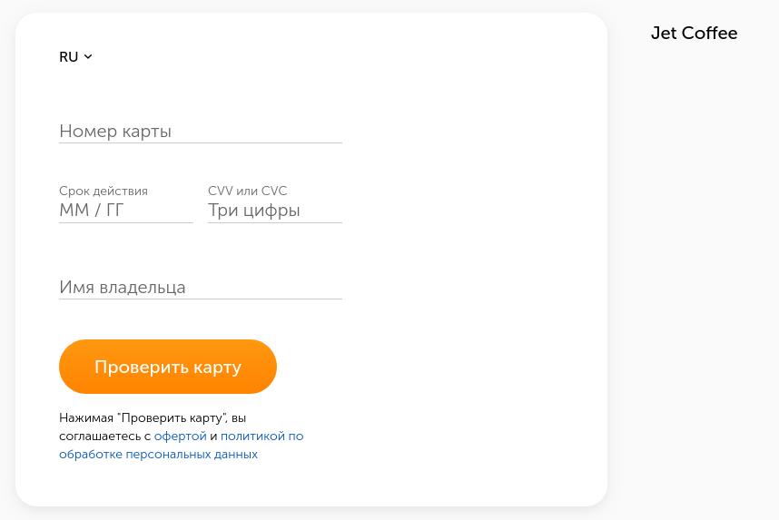Viewport: 779px width, 520px height.
Task: Click the соглашаетесь с disclaimer text
Action: coord(105,437)
